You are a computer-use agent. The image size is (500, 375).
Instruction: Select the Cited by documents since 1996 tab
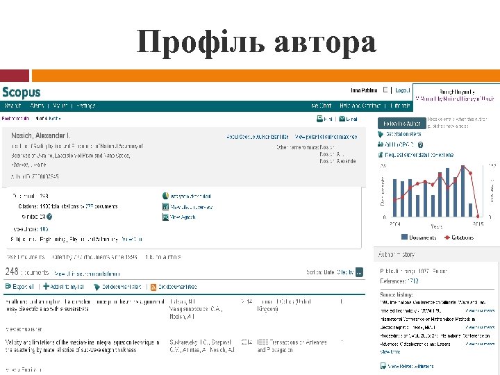(95, 257)
